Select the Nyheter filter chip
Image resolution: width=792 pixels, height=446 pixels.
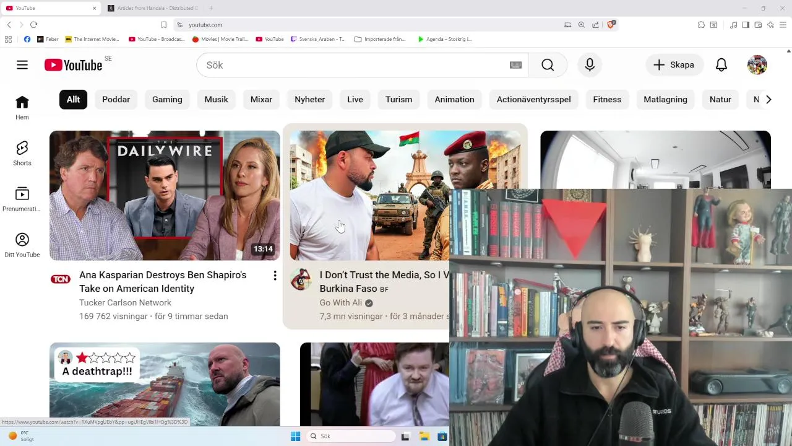310,99
